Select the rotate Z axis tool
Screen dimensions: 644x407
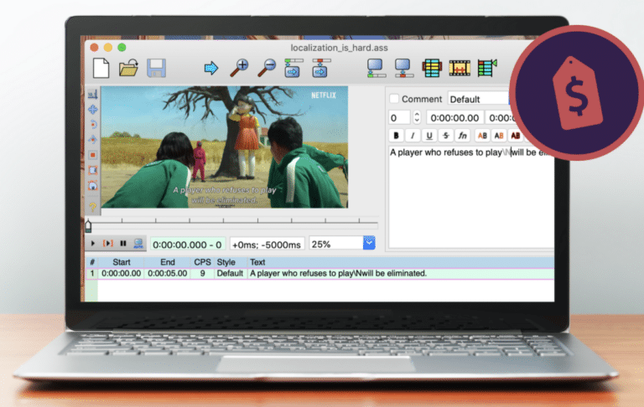(93, 125)
